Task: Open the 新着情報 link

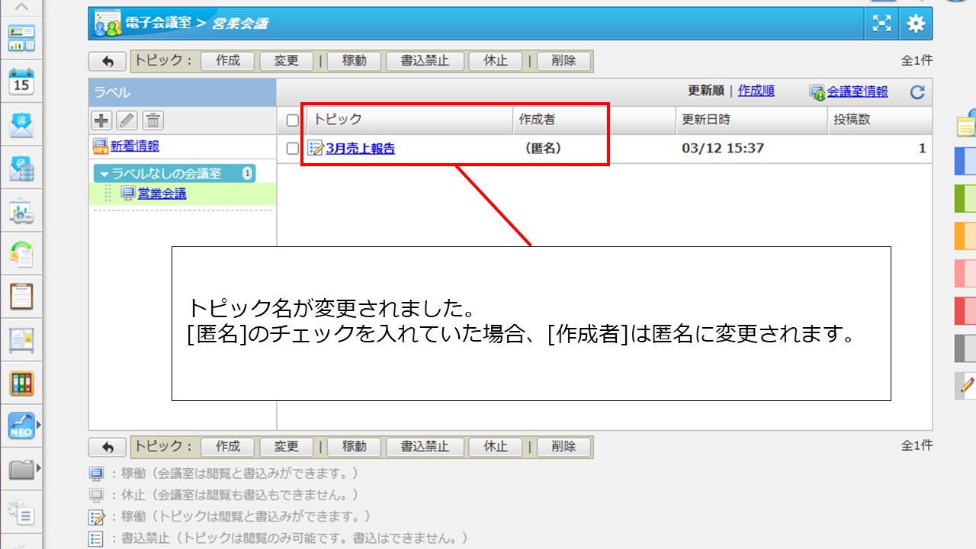Action: pos(135,146)
